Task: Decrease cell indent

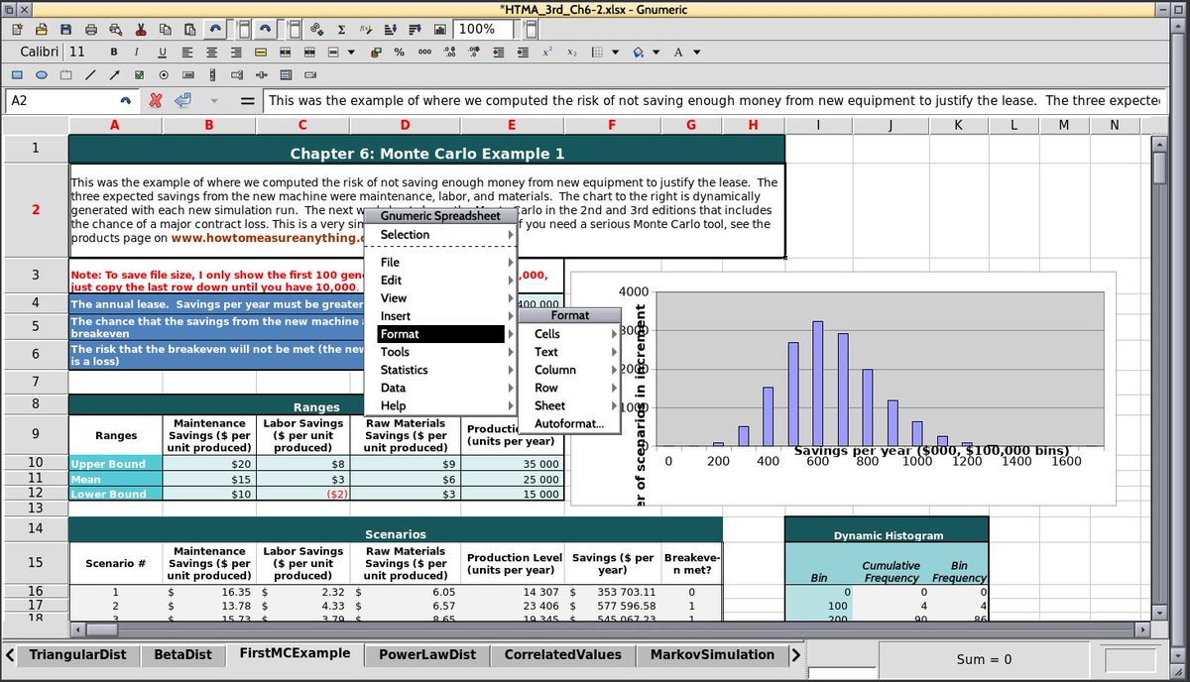Action: tap(498, 53)
